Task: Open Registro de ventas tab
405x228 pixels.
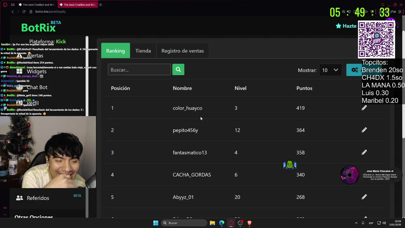Action: coord(183,51)
